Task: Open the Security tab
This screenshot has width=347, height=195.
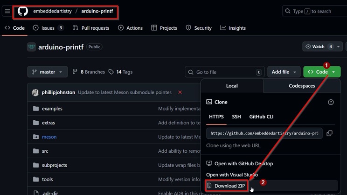Action: [199, 28]
